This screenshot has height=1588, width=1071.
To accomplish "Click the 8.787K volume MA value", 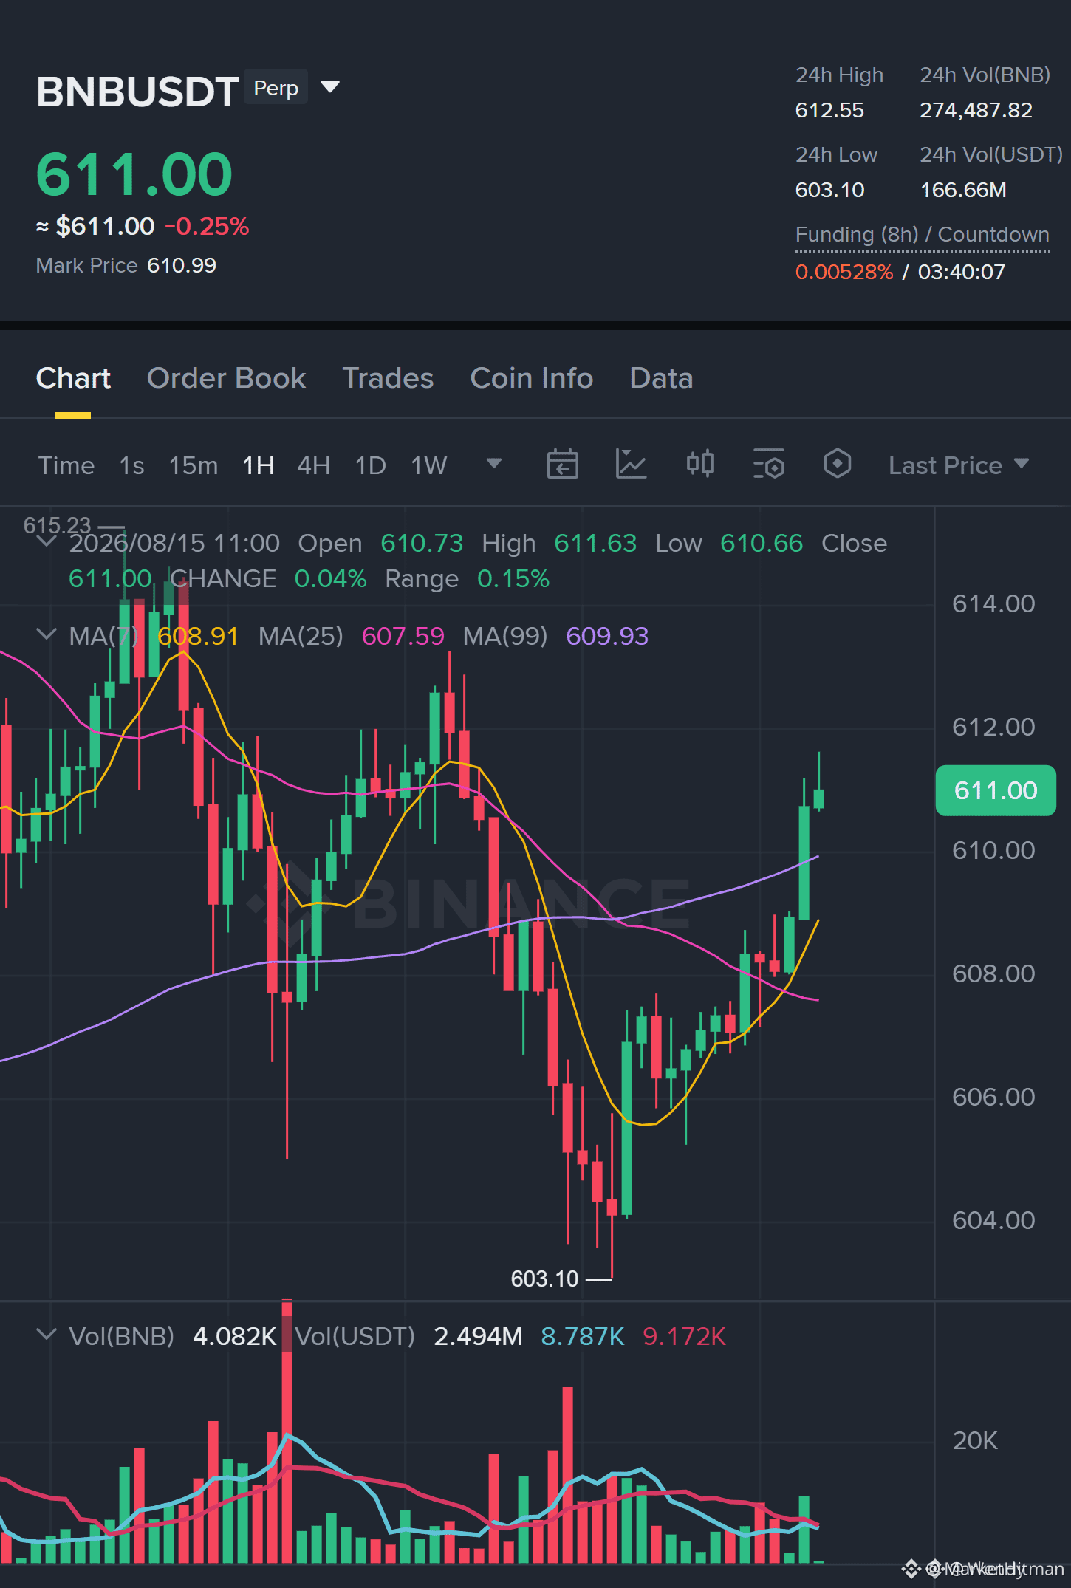I will (x=583, y=1336).
